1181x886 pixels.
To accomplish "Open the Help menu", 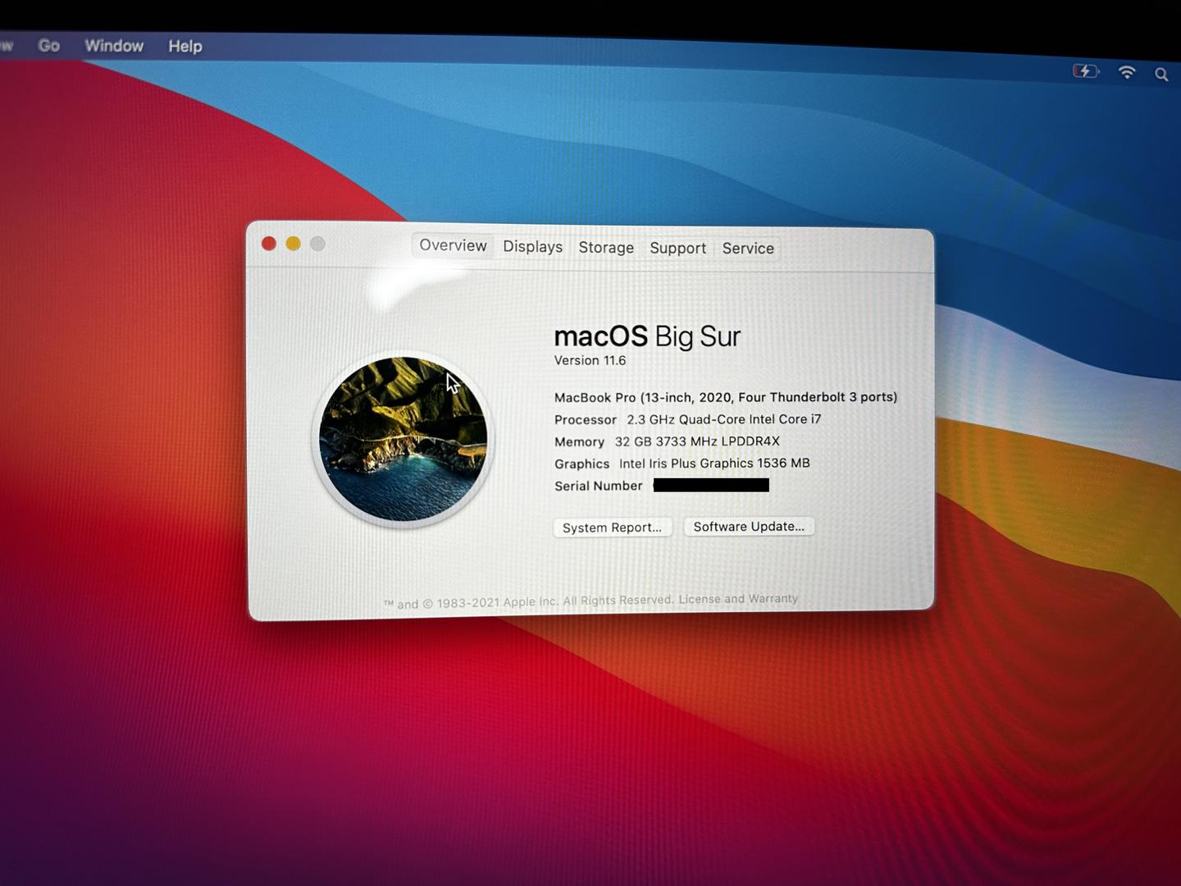I will click(x=185, y=47).
